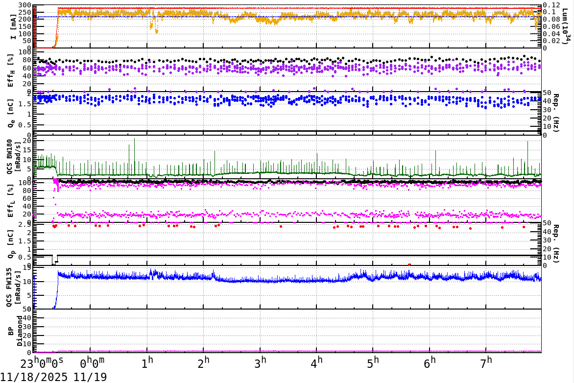This screenshot has width=574, height=383.
Task: Click '30' tick on Q_e Rep. axis
Action: pyautogui.click(x=547, y=110)
